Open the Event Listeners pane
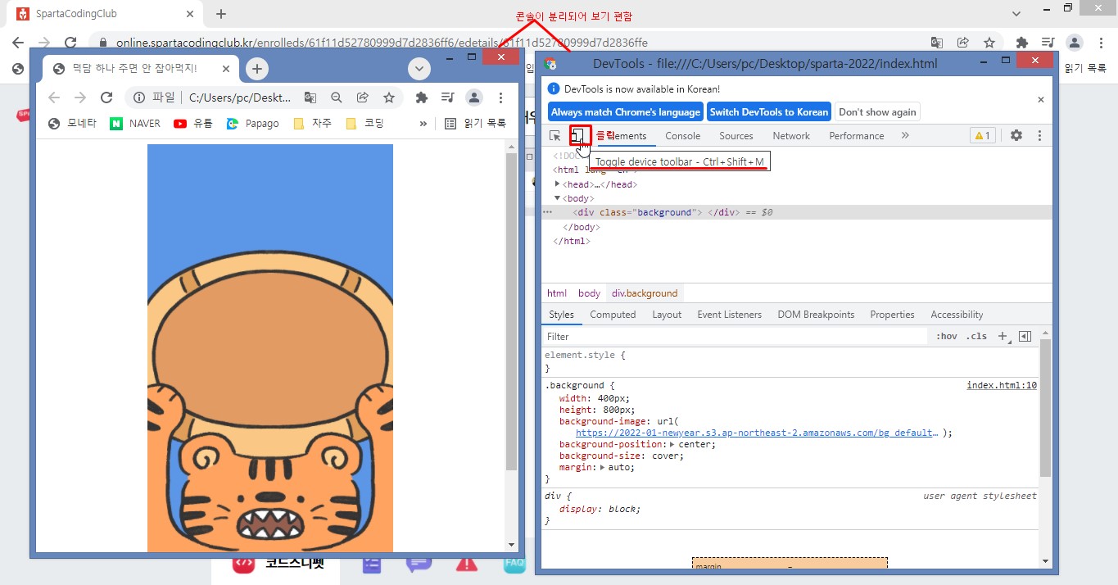This screenshot has width=1118, height=585. pos(729,315)
